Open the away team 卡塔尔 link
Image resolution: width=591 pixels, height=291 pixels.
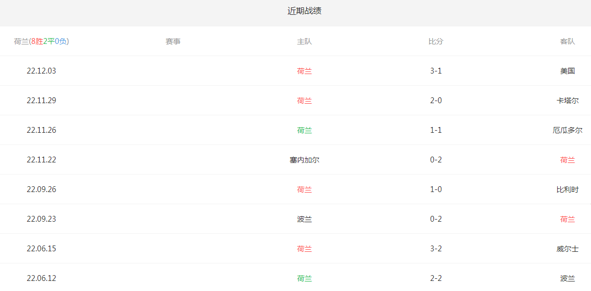coord(567,101)
